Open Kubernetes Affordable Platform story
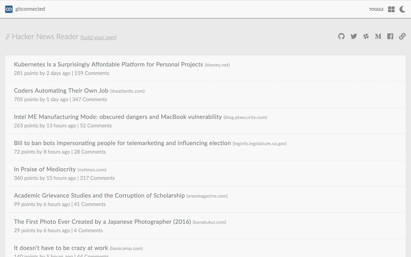 (x=109, y=64)
